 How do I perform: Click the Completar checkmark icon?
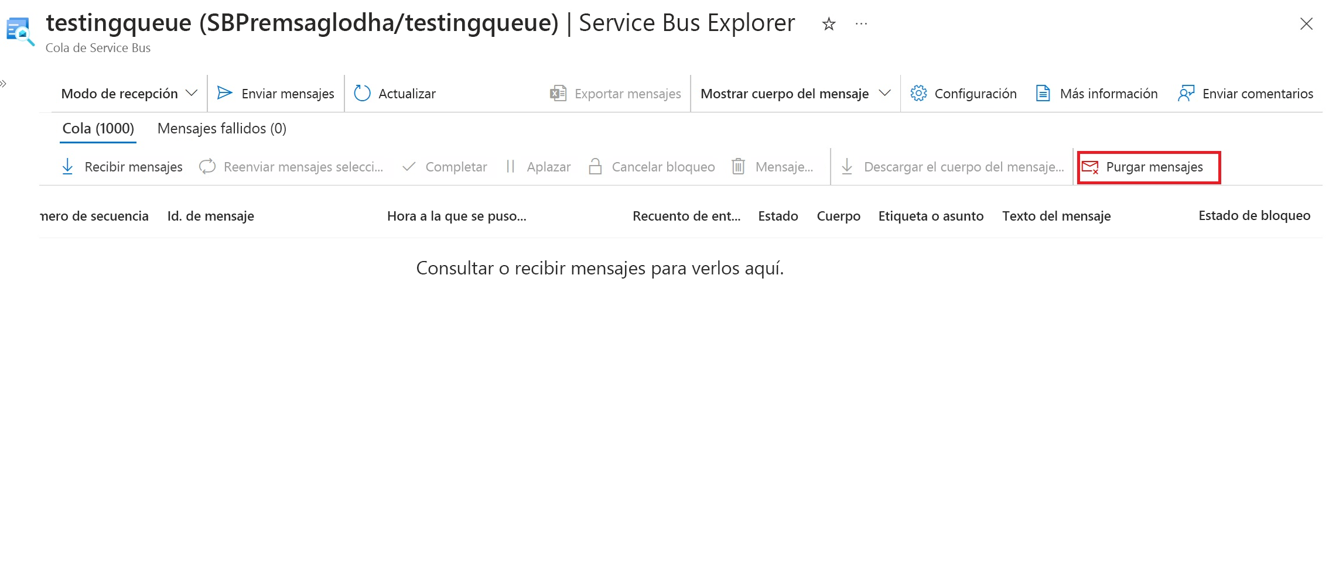point(409,167)
